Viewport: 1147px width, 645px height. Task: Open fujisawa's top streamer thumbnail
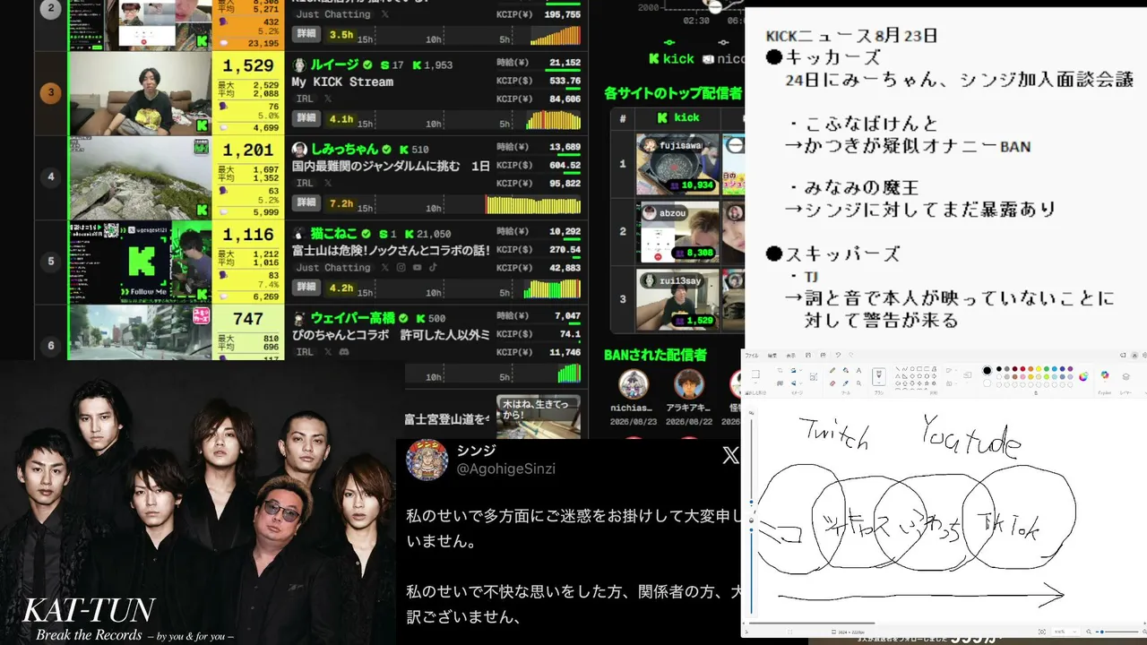tap(678, 165)
